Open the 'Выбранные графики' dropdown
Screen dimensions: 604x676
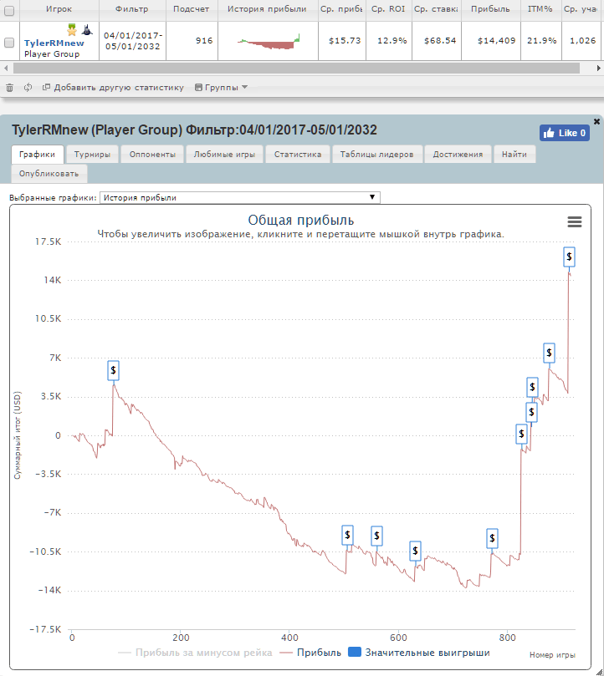[x=239, y=198]
